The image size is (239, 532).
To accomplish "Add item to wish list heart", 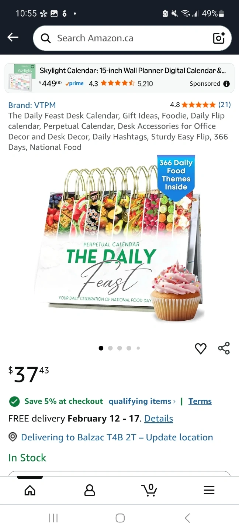I will (201, 348).
